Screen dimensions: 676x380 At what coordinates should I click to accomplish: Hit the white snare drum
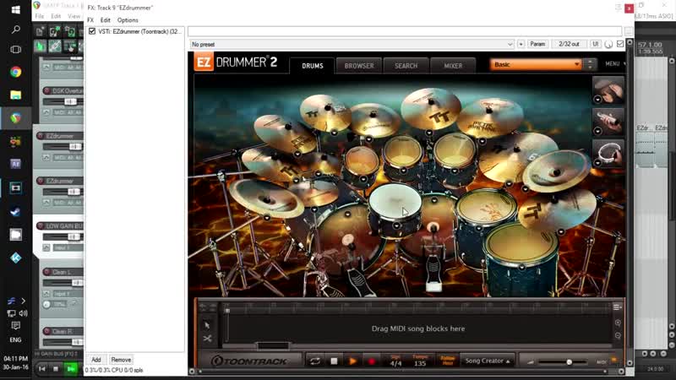395,201
